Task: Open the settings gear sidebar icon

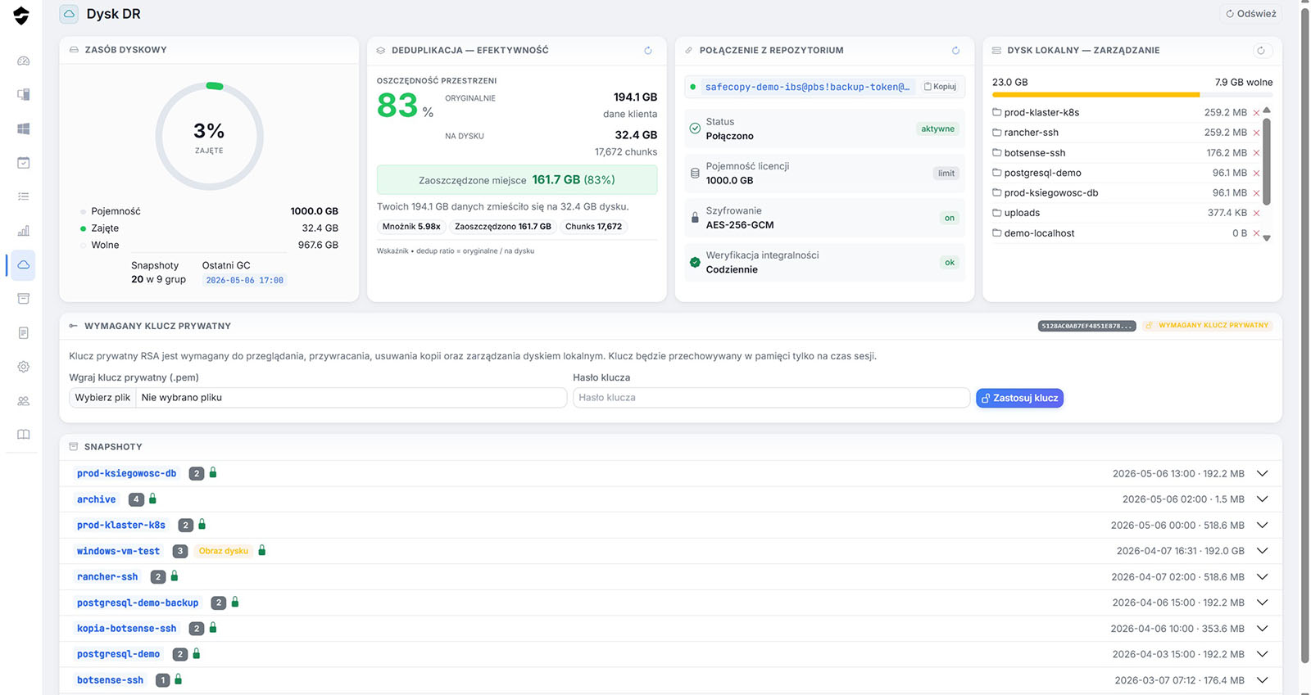Action: pos(23,367)
